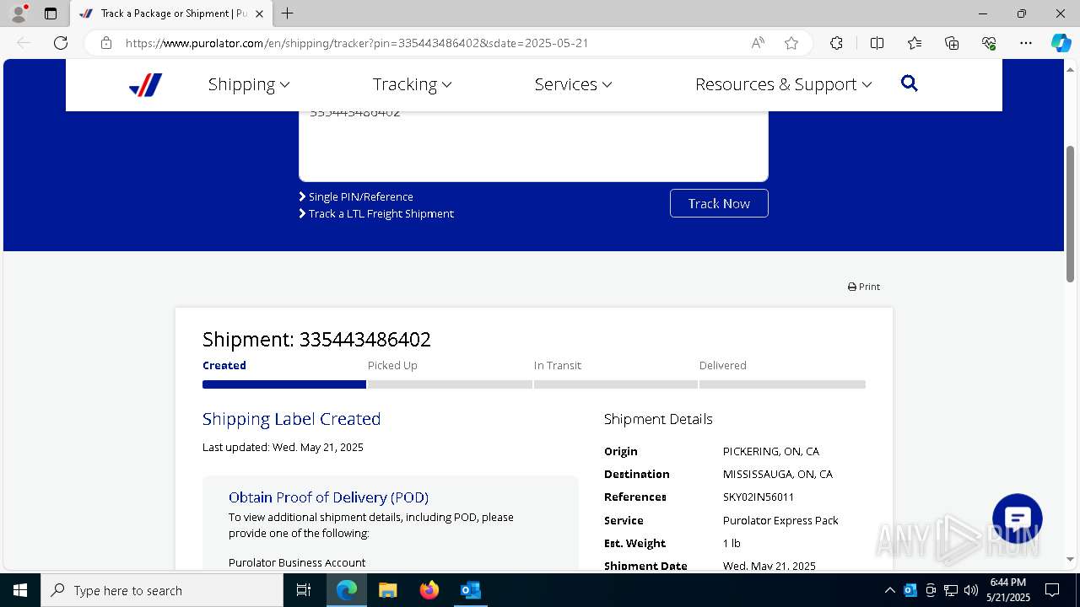Expand the Tracking menu
The image size is (1080, 607).
click(x=413, y=84)
